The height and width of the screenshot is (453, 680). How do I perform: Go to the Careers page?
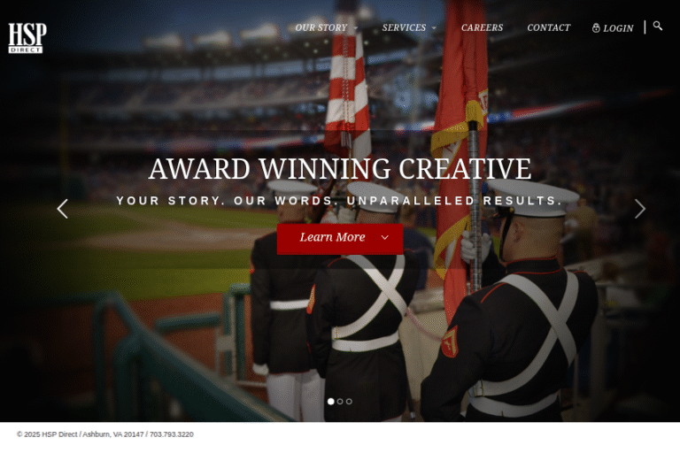click(483, 27)
